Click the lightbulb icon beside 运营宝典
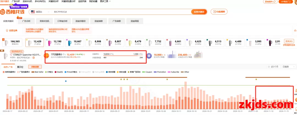 [x=7, y=30]
